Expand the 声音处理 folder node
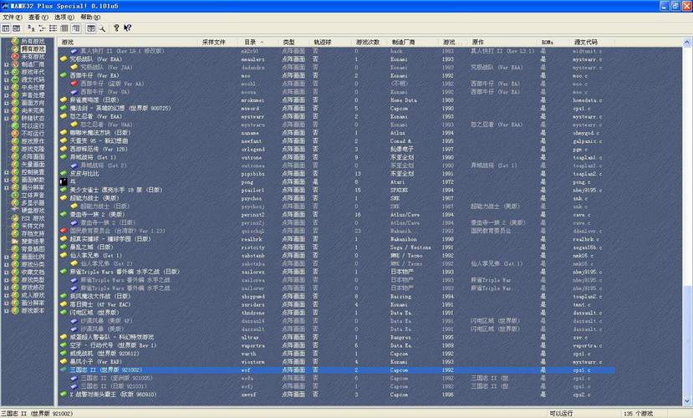 [6, 95]
